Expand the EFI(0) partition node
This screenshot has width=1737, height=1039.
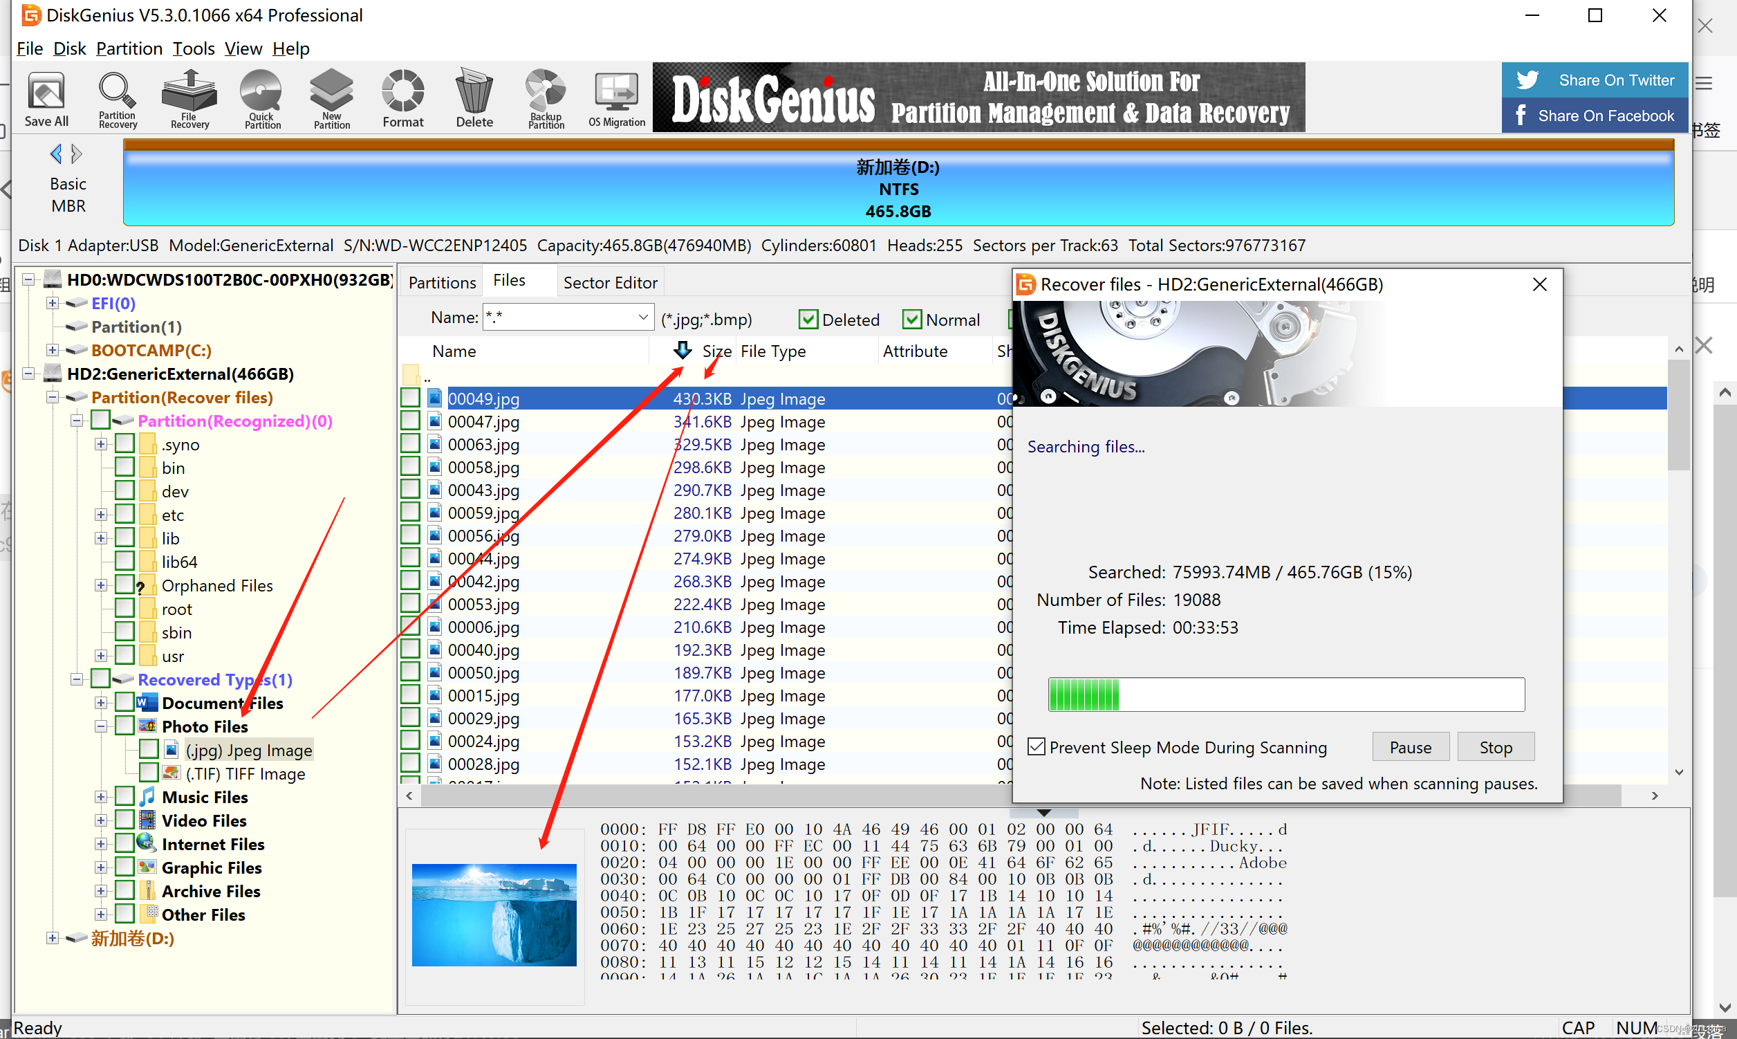point(53,303)
